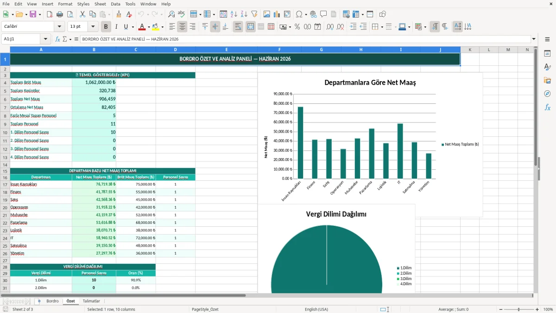Expand the Name Box dropdown
This screenshot has height=313, width=556.
(45, 39)
